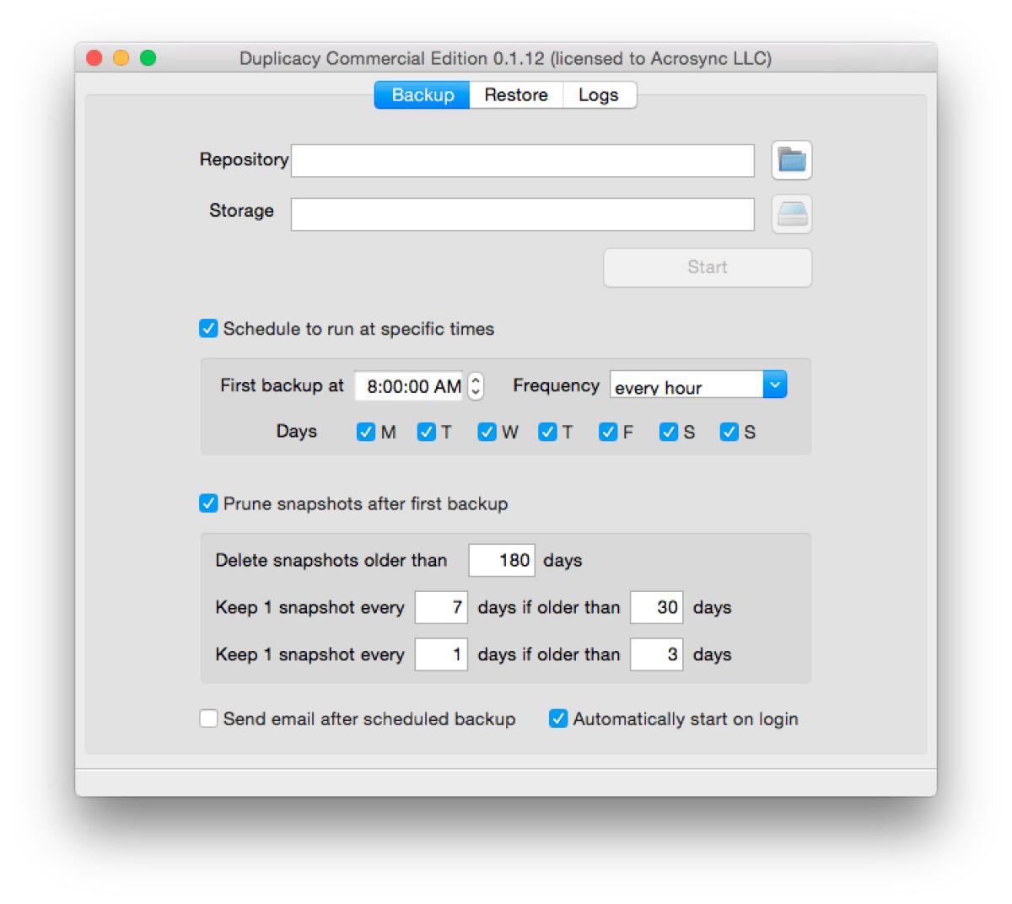Uncheck 'Prune snapshots after first backup'
This screenshot has width=1012, height=904.
[208, 503]
